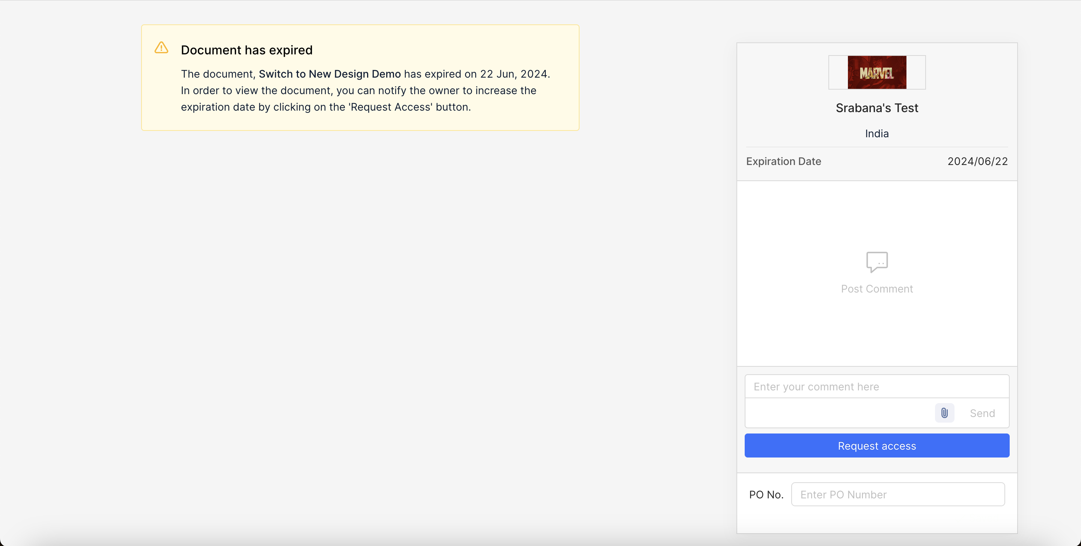Image resolution: width=1081 pixels, height=546 pixels.
Task: Click the PO No. label
Action: pos(766,495)
